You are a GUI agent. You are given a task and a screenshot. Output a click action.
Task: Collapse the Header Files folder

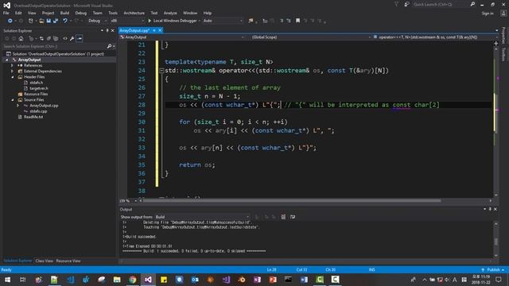coord(13,77)
